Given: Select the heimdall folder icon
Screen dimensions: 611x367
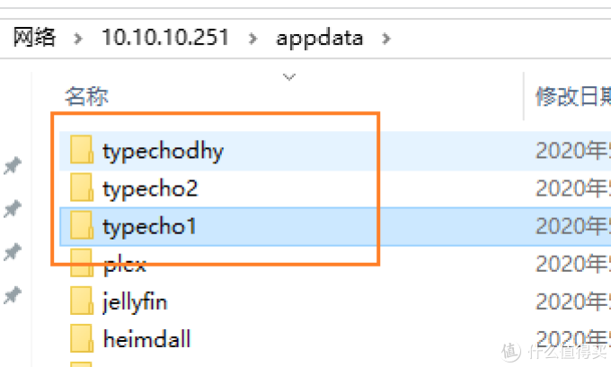Looking at the screenshot, I should pos(82,338).
